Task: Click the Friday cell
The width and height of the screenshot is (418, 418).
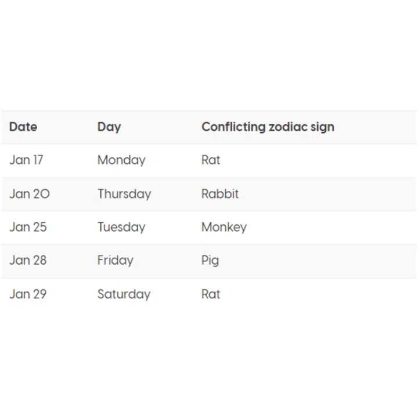Action: tap(116, 260)
